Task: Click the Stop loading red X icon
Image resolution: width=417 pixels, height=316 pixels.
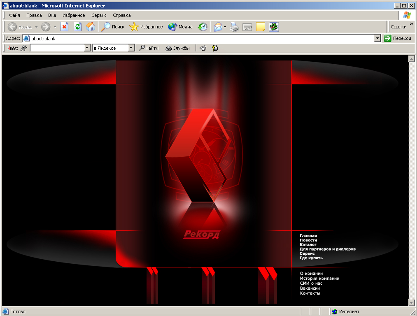Action: pyautogui.click(x=64, y=27)
